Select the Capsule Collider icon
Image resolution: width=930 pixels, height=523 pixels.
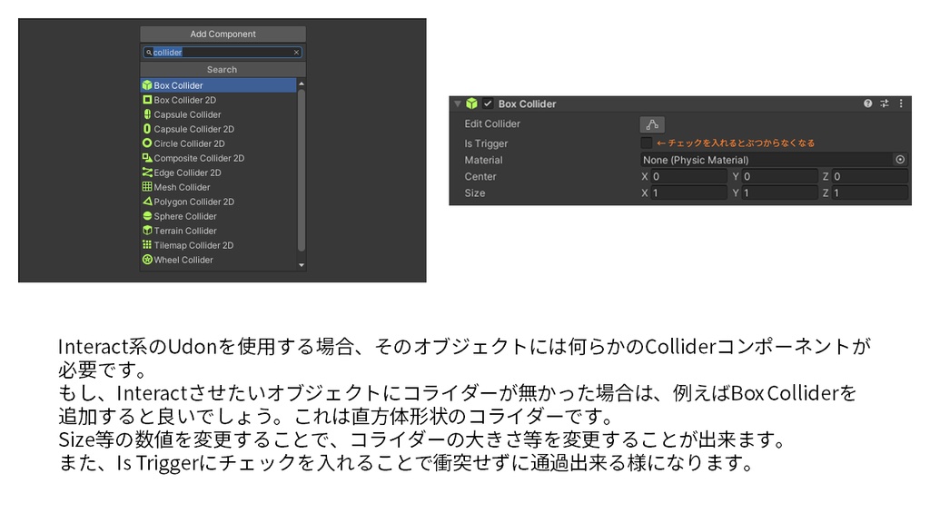coord(148,113)
